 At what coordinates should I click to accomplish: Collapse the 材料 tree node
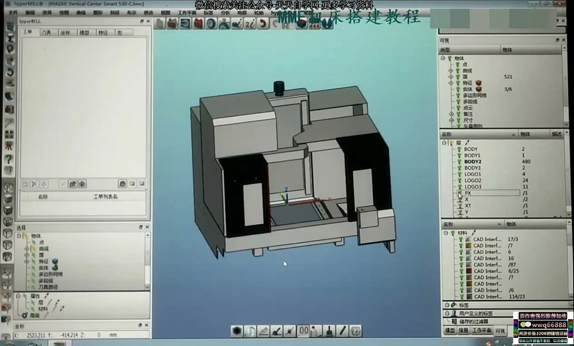pos(446,233)
